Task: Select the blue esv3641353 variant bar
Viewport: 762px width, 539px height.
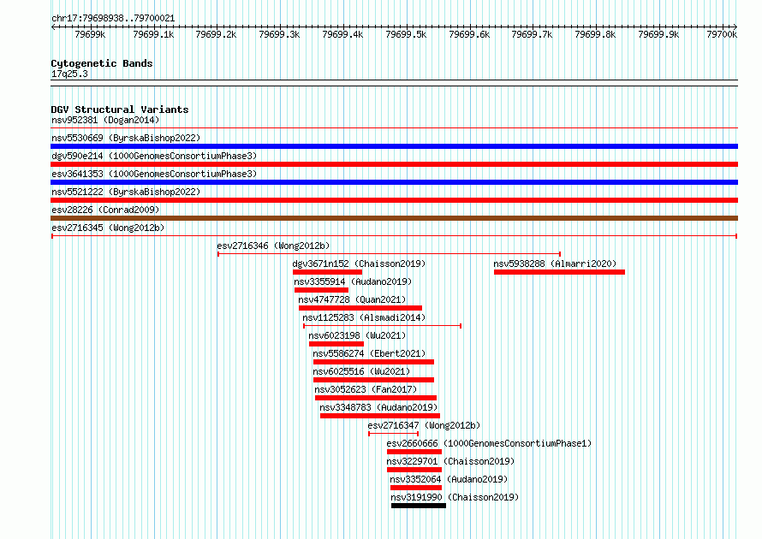Action: tap(394, 182)
